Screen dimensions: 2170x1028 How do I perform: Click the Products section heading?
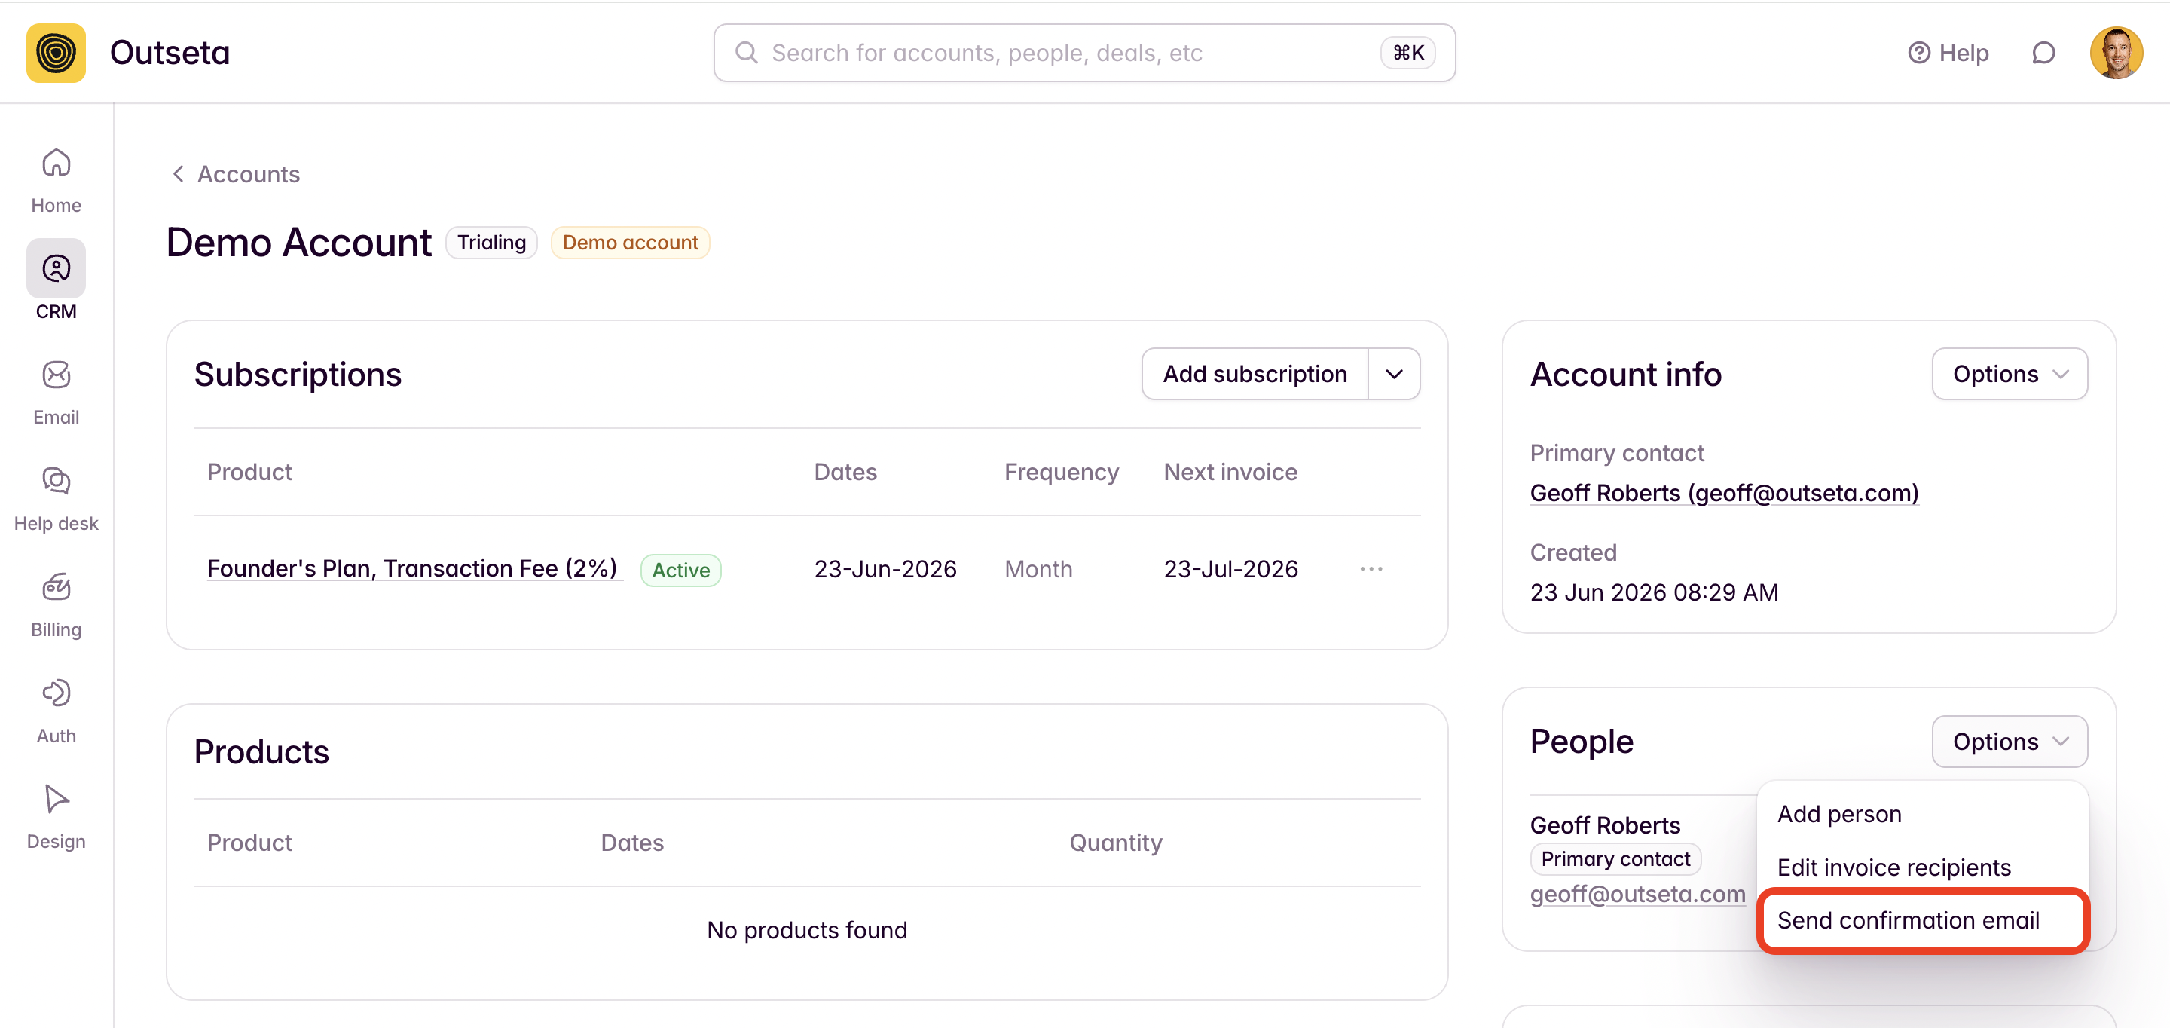pos(261,751)
